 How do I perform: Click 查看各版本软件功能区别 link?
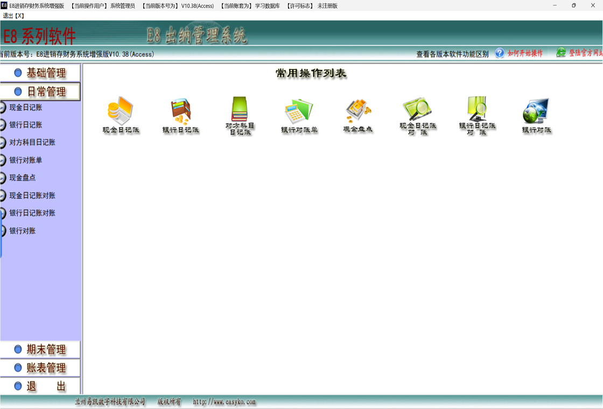(x=452, y=54)
